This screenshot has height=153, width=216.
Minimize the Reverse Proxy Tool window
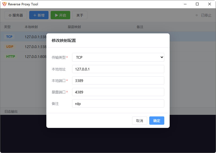tap(185, 4)
